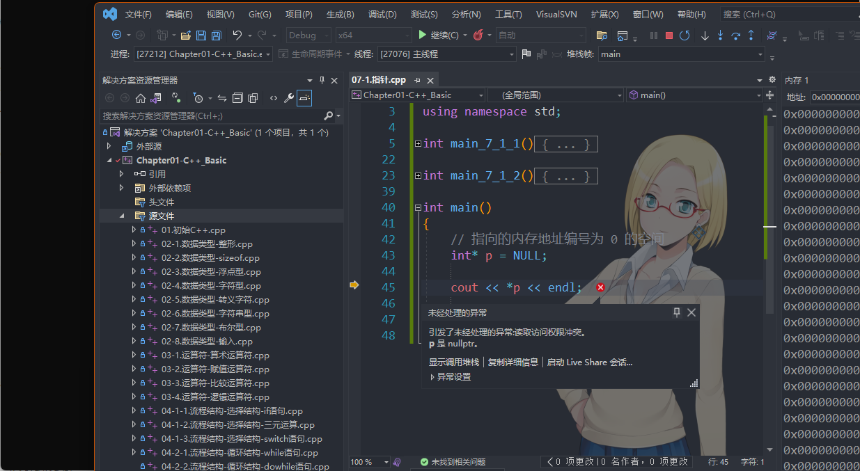This screenshot has height=471, width=860.
Task: Click the pending changes filter clock icon
Action: tap(198, 98)
